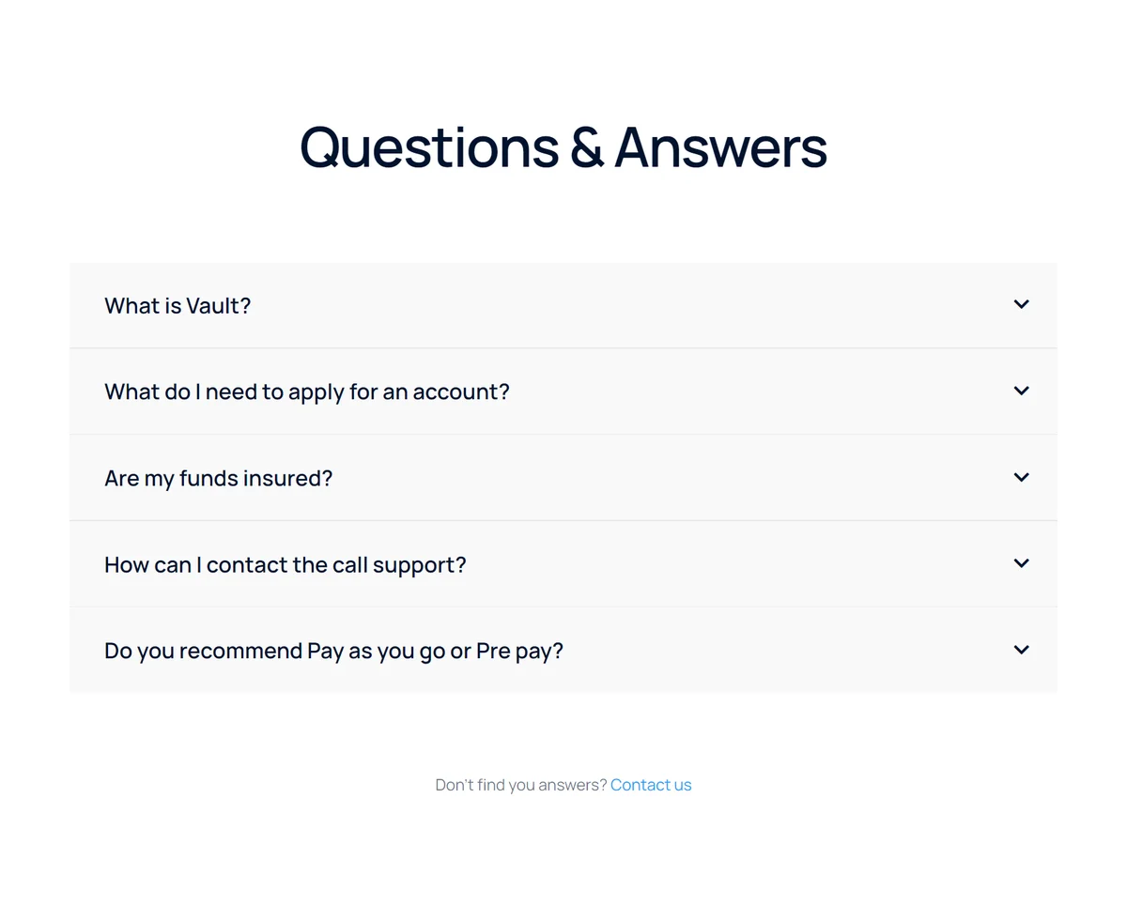1127x906 pixels.
Task: Open the "Are my funds insured?" chevron icon
Action: pos(1022,477)
